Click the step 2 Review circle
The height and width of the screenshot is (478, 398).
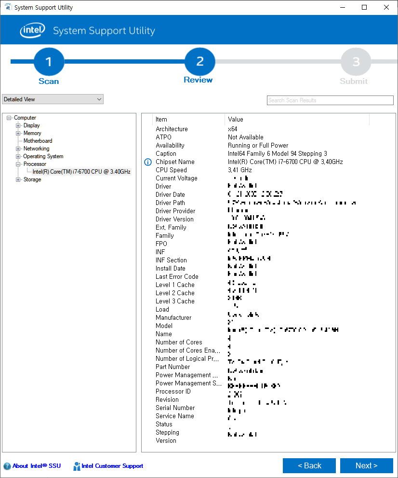tap(200, 62)
